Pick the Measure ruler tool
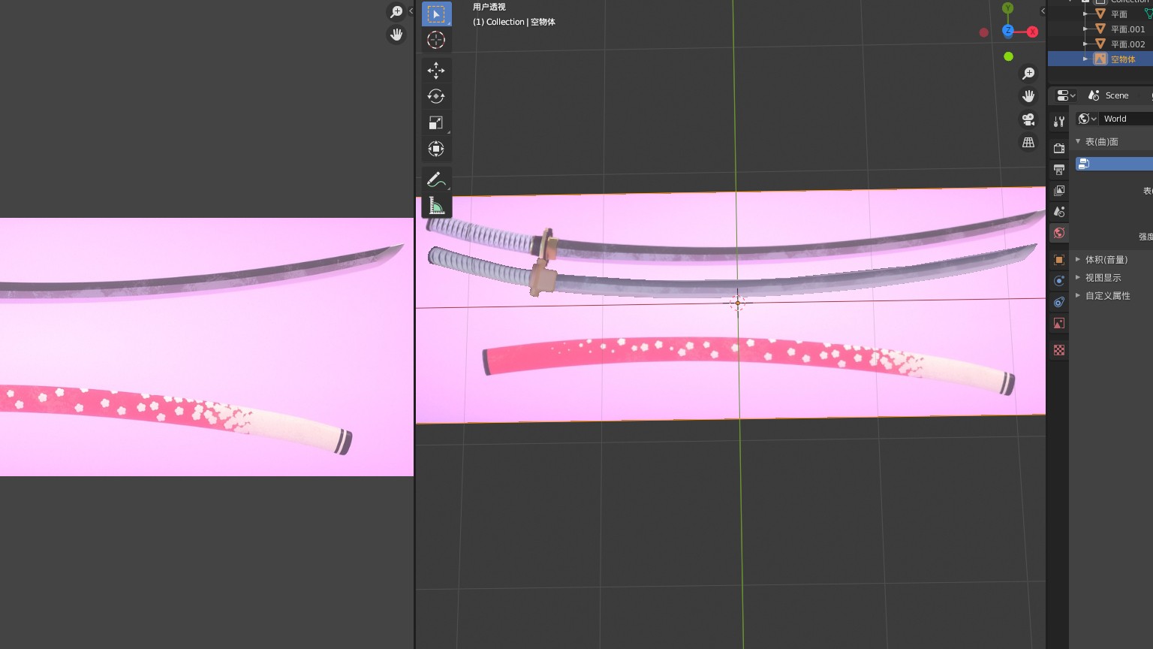 (436, 206)
